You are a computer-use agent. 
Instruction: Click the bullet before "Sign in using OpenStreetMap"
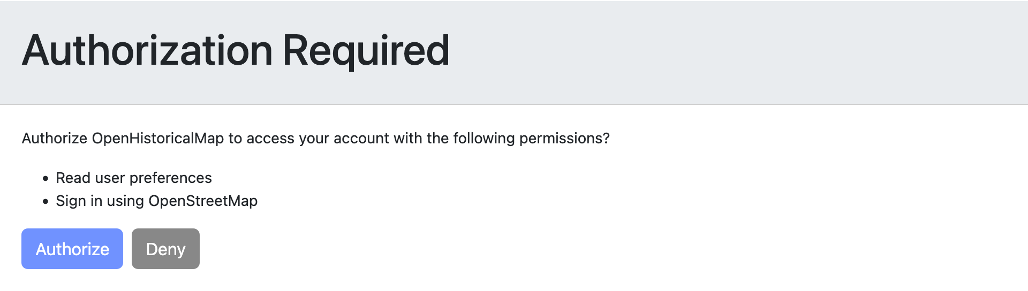46,202
